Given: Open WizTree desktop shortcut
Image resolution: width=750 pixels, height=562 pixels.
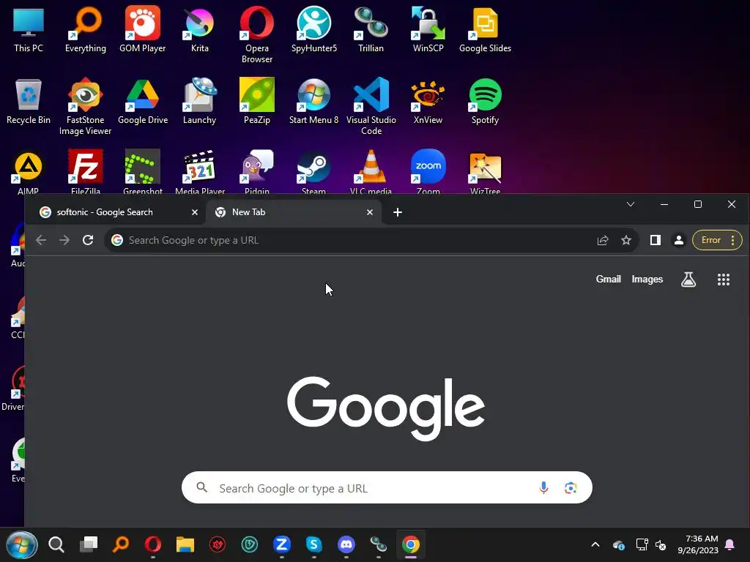Looking at the screenshot, I should (485, 171).
